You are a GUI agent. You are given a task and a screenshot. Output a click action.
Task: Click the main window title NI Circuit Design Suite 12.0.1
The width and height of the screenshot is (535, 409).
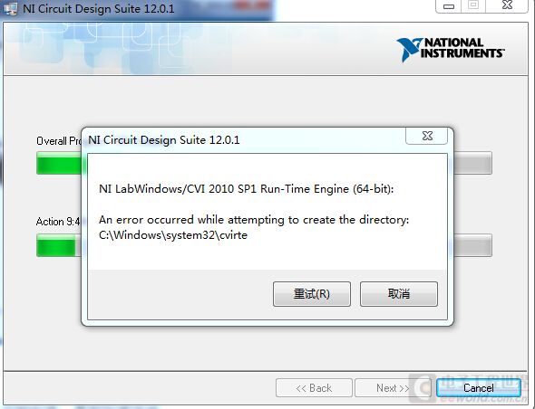point(99,8)
